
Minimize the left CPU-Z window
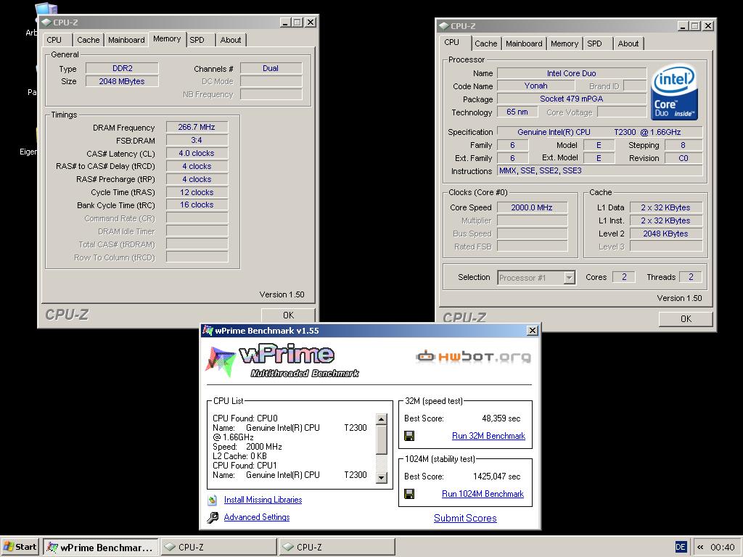point(285,22)
